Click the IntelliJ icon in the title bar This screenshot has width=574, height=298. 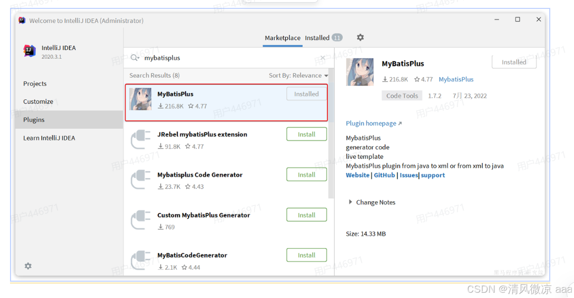point(22,20)
